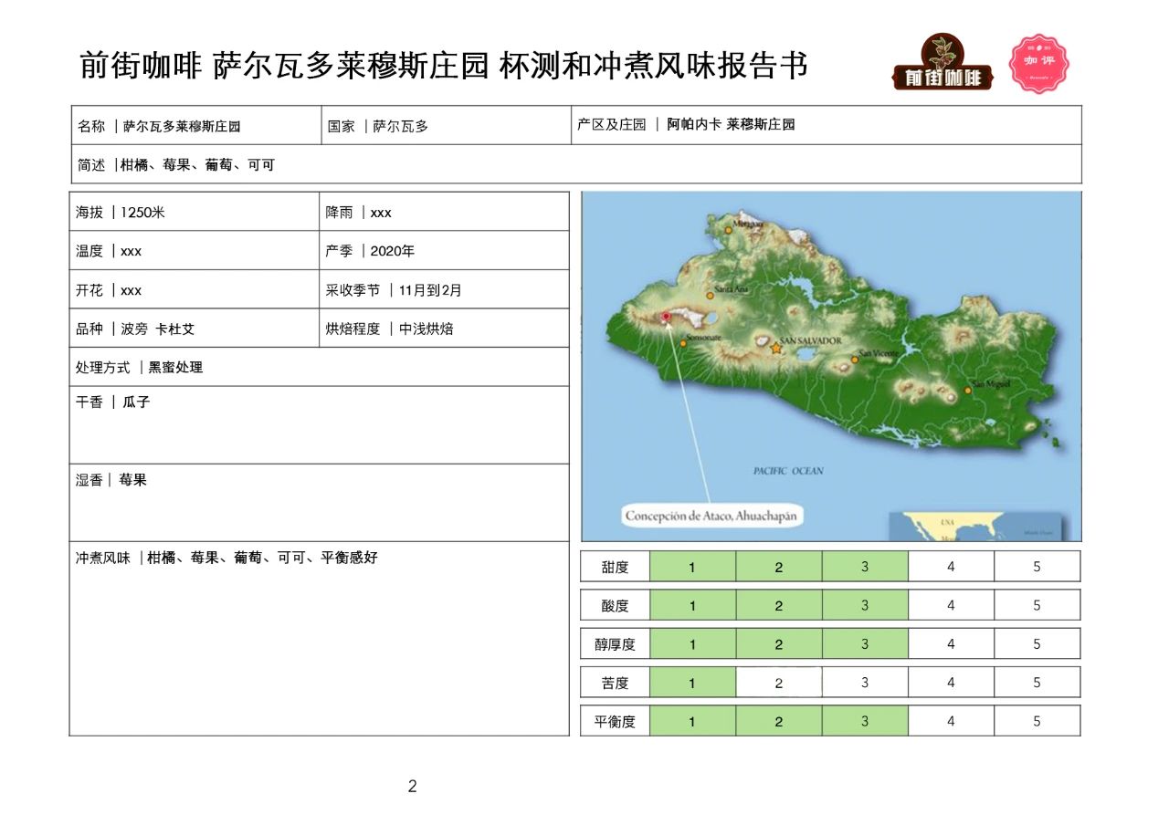Click the San Vicente orange map dot
Image resolution: width=1169 pixels, height=825 pixels.
point(855,360)
